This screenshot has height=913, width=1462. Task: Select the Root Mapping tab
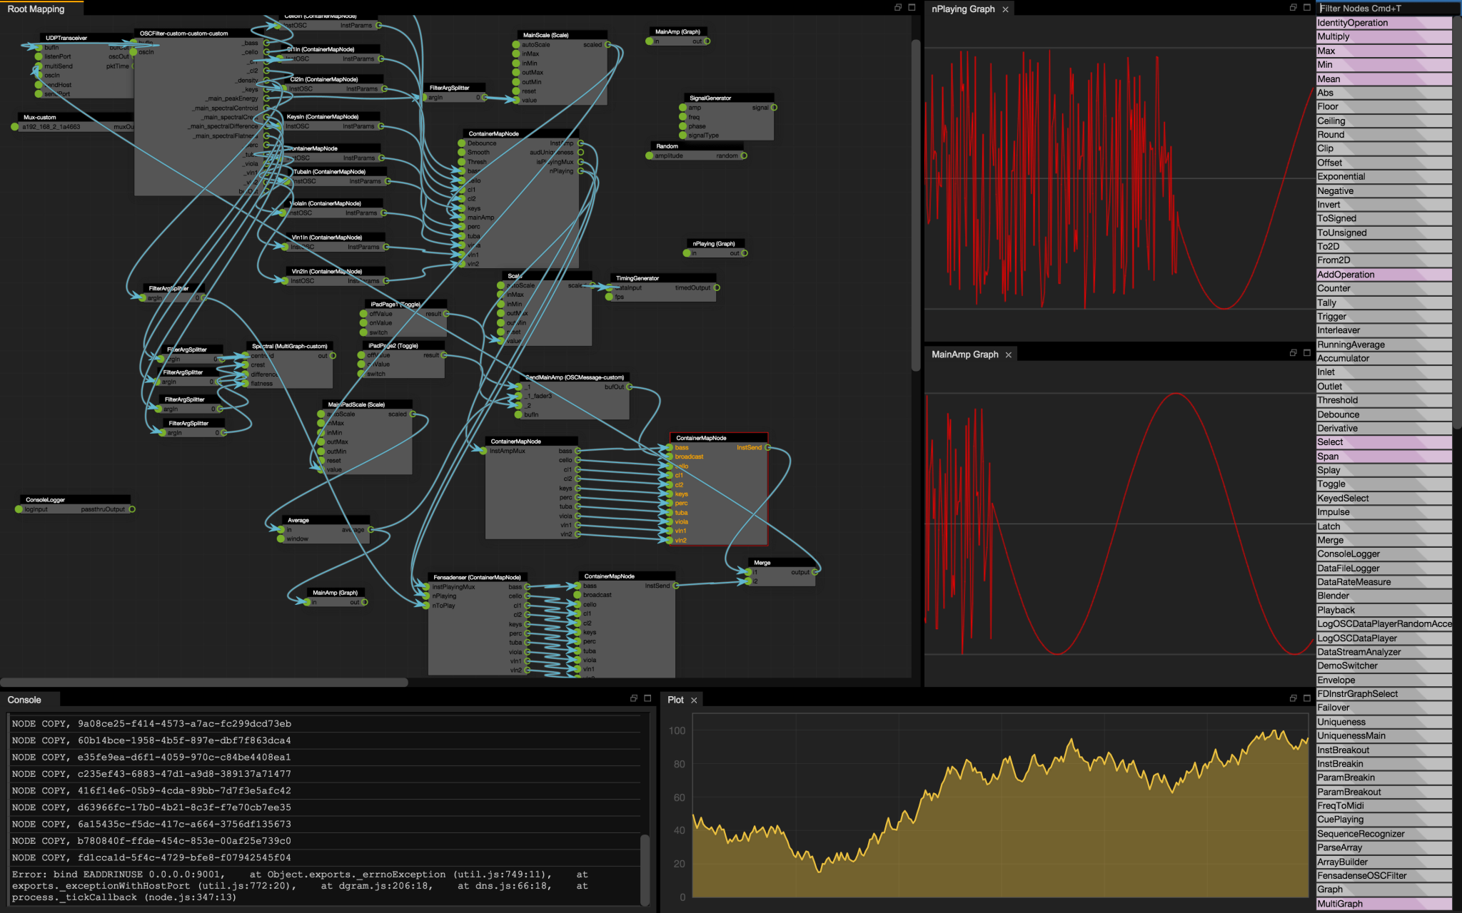[x=37, y=9]
